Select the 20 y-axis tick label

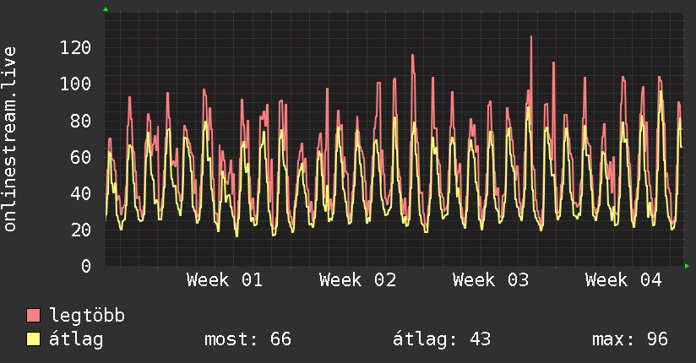(80, 230)
